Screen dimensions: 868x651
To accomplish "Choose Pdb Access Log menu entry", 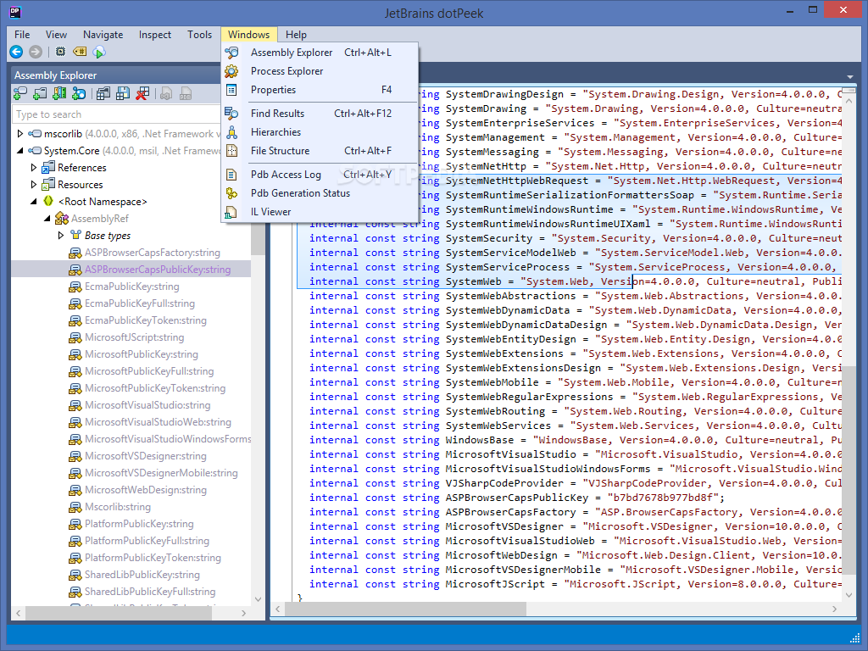I will (x=320, y=175).
